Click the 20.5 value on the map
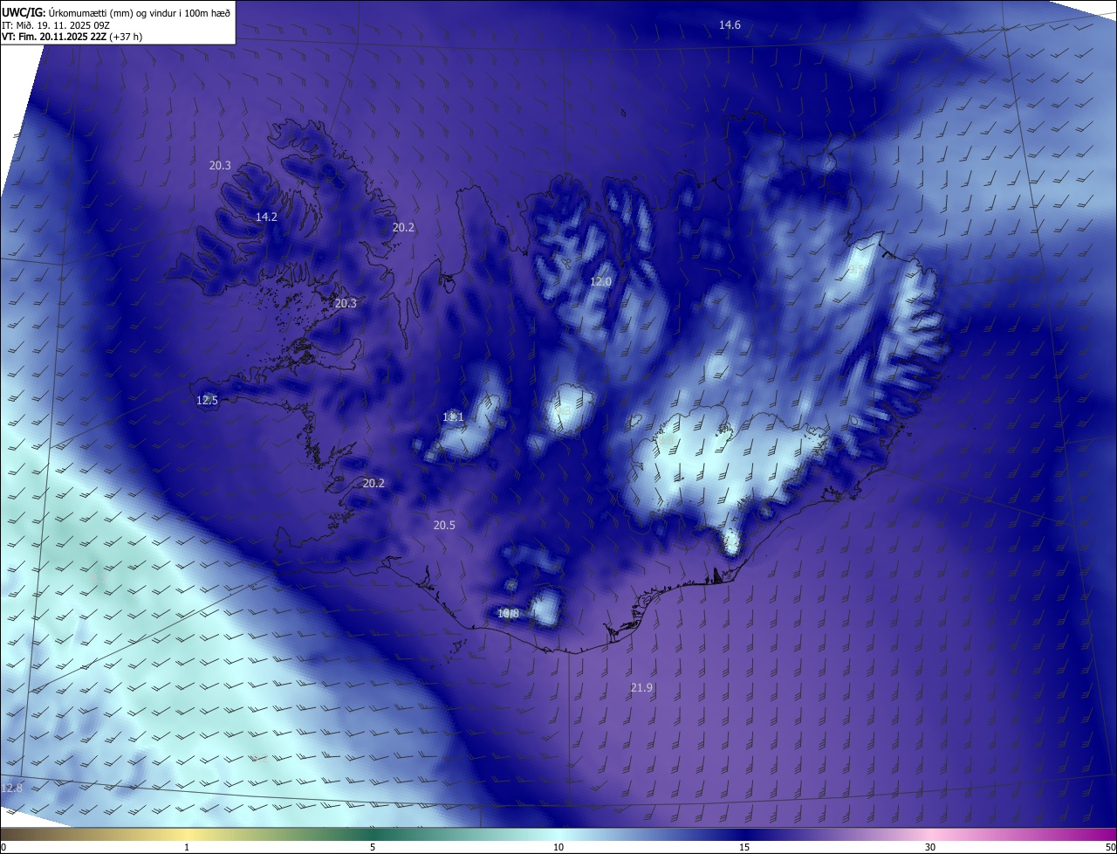 pyautogui.click(x=444, y=526)
